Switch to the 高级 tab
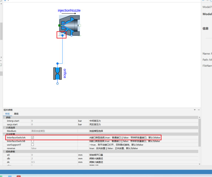 [x=16, y=114]
